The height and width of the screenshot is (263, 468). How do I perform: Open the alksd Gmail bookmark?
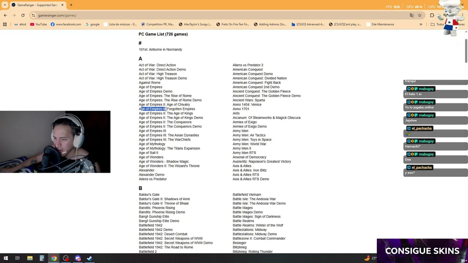coord(20,24)
